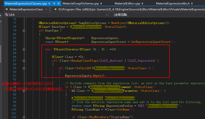205x119 pixels.
Task: Click lock icon on MaterialEditor.cpp tab
Action: click(x=142, y=3)
